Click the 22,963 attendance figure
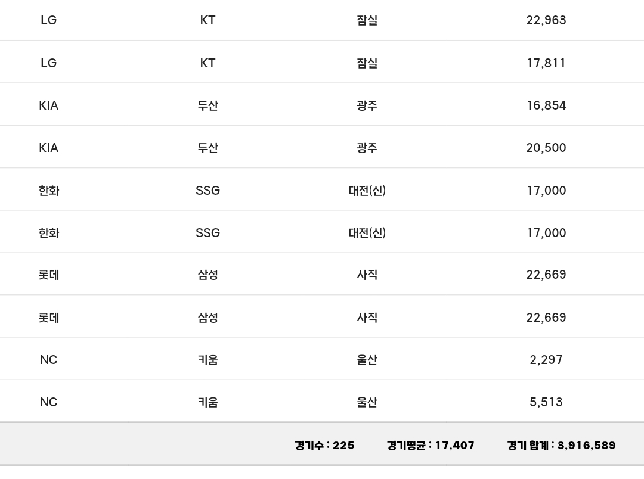The height and width of the screenshot is (479, 644). point(546,20)
